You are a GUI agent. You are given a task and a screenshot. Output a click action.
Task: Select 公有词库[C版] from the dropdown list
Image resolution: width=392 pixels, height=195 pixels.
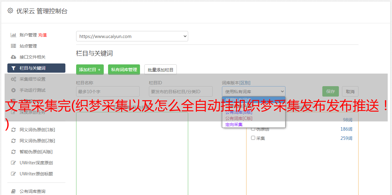click(254, 118)
